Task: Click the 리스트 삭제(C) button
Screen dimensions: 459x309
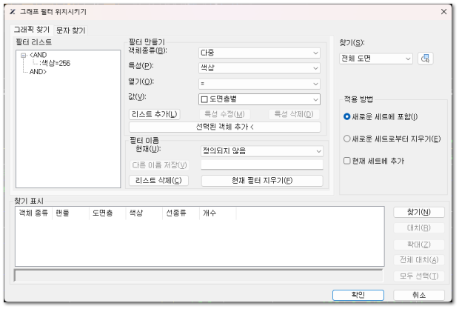Action: 158,180
